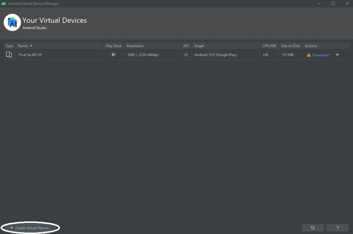Click the plus icon for new device

11,228
